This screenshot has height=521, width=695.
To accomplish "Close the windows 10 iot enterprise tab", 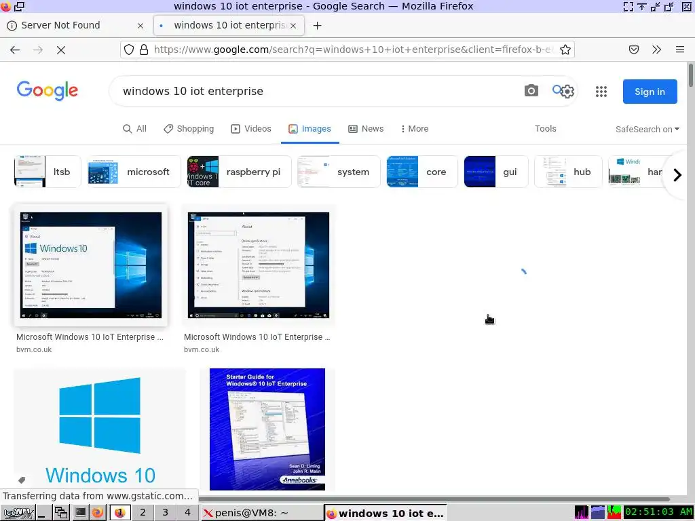I will (x=293, y=26).
